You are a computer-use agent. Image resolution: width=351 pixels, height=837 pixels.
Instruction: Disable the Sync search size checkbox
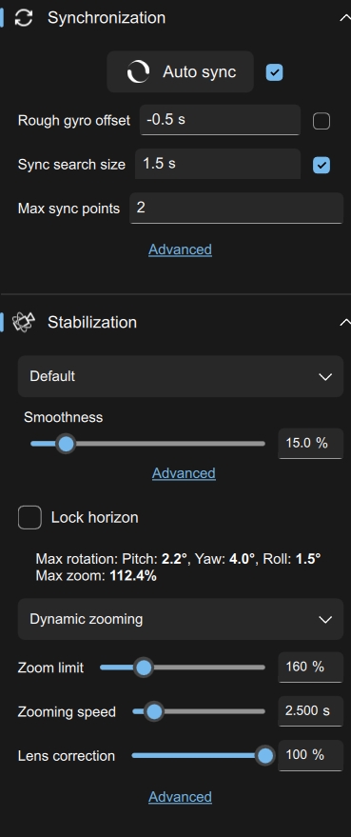(x=322, y=165)
